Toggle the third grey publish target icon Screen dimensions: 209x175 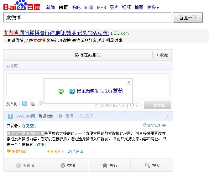tap(41, 103)
